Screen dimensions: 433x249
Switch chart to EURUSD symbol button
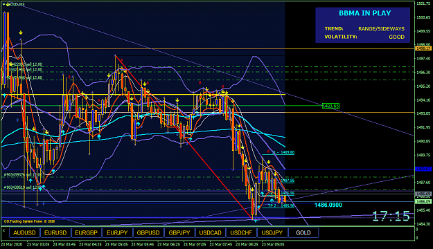pyautogui.click(x=55, y=232)
